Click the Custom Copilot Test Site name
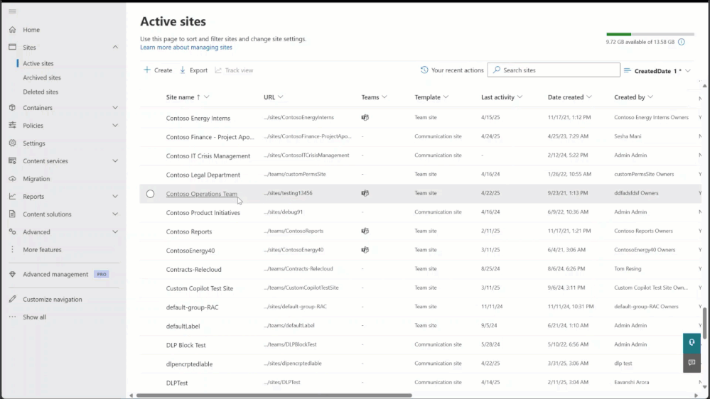The image size is (710, 399). coord(200,288)
